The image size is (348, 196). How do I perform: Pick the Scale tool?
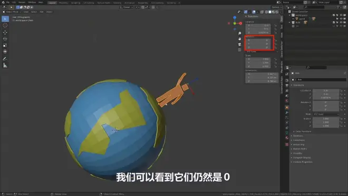[5, 45]
